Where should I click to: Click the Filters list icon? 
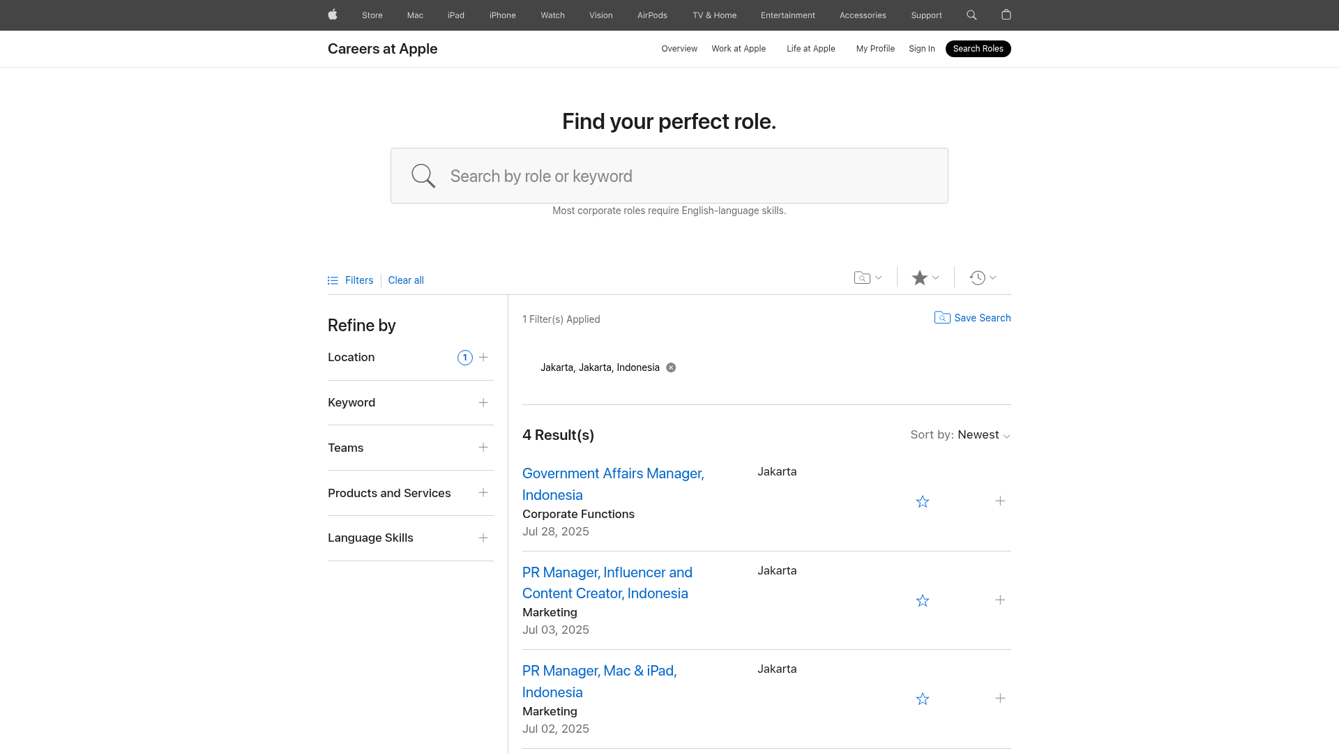coord(333,280)
